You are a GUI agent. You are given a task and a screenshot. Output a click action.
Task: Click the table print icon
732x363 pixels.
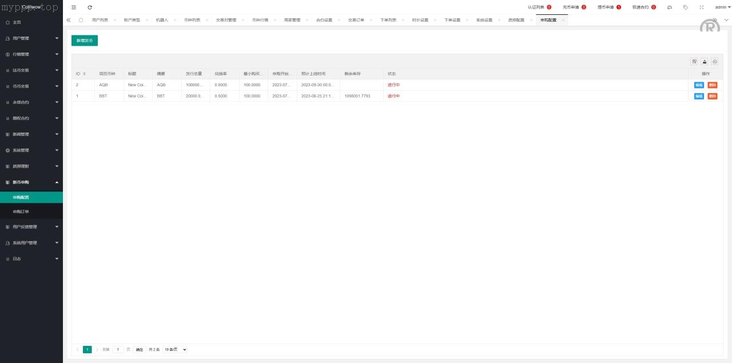click(714, 61)
